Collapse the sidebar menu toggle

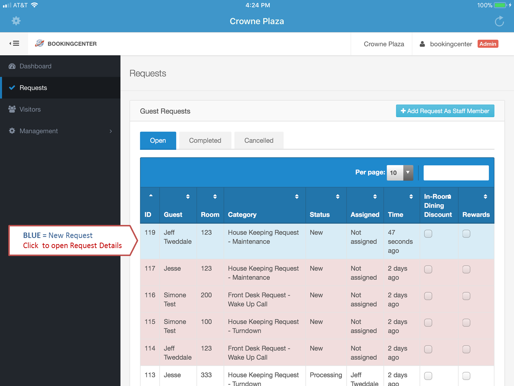point(14,43)
